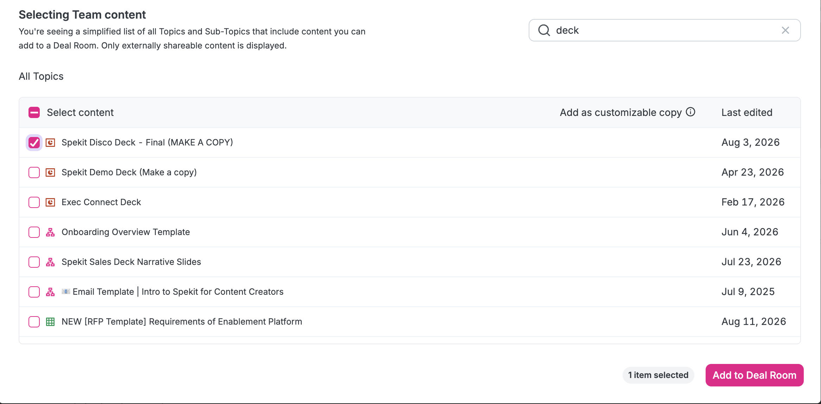Viewport: 821px width, 404px height.
Task: Click the presentation icon for Spekit Disco Deck
Action: [x=50, y=142]
